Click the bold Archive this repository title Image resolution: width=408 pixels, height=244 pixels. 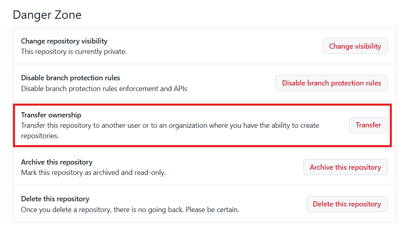(x=57, y=162)
